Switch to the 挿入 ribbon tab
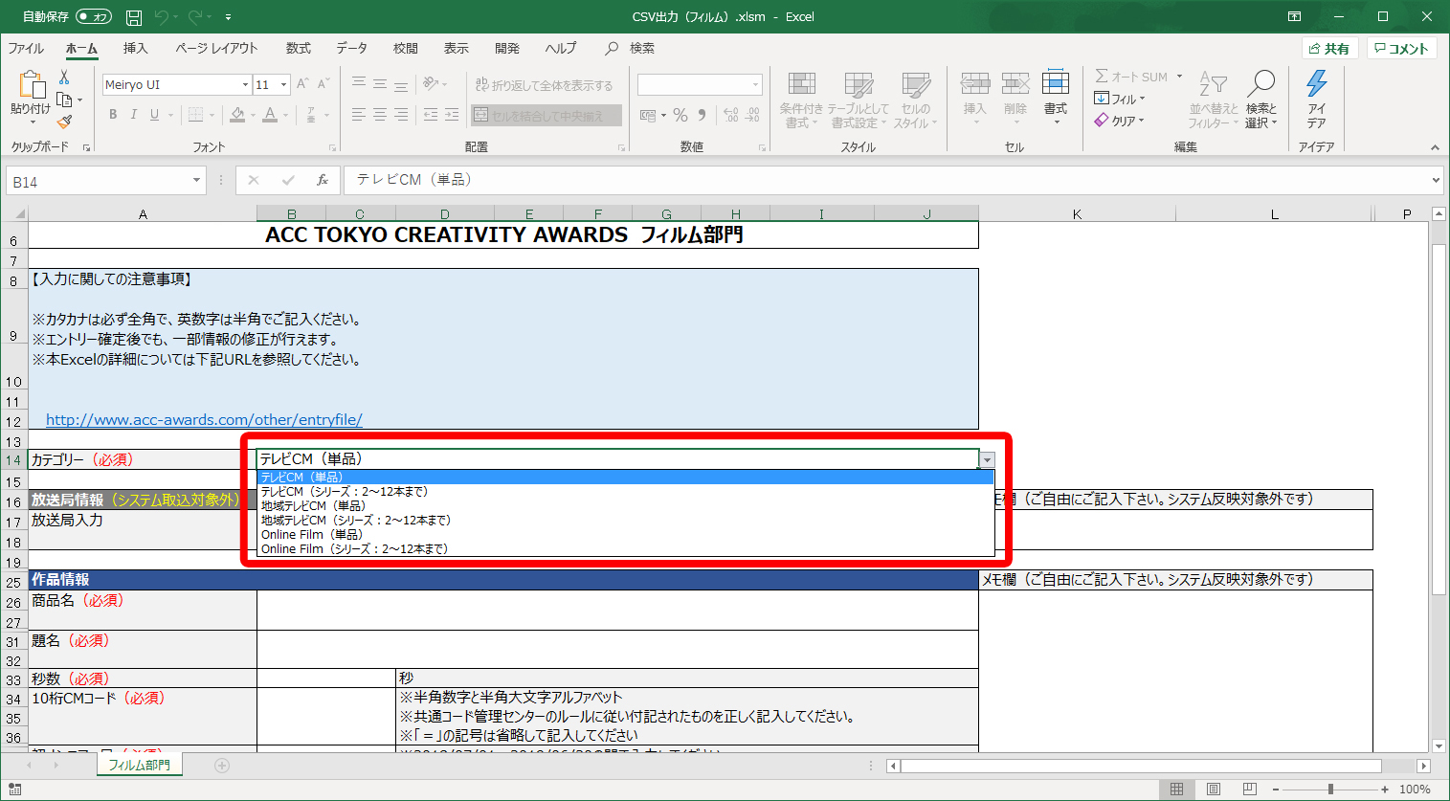1450x801 pixels. (x=135, y=48)
